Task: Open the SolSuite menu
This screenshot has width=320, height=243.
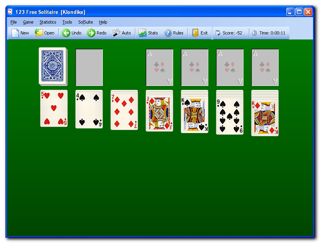Action: (x=85, y=22)
